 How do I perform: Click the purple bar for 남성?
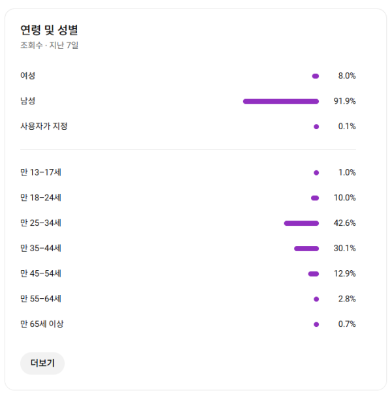pyautogui.click(x=281, y=101)
